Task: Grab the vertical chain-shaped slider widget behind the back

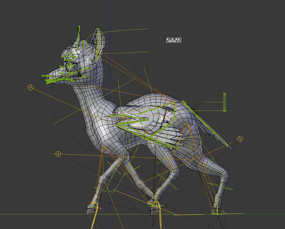Action: tap(225, 102)
